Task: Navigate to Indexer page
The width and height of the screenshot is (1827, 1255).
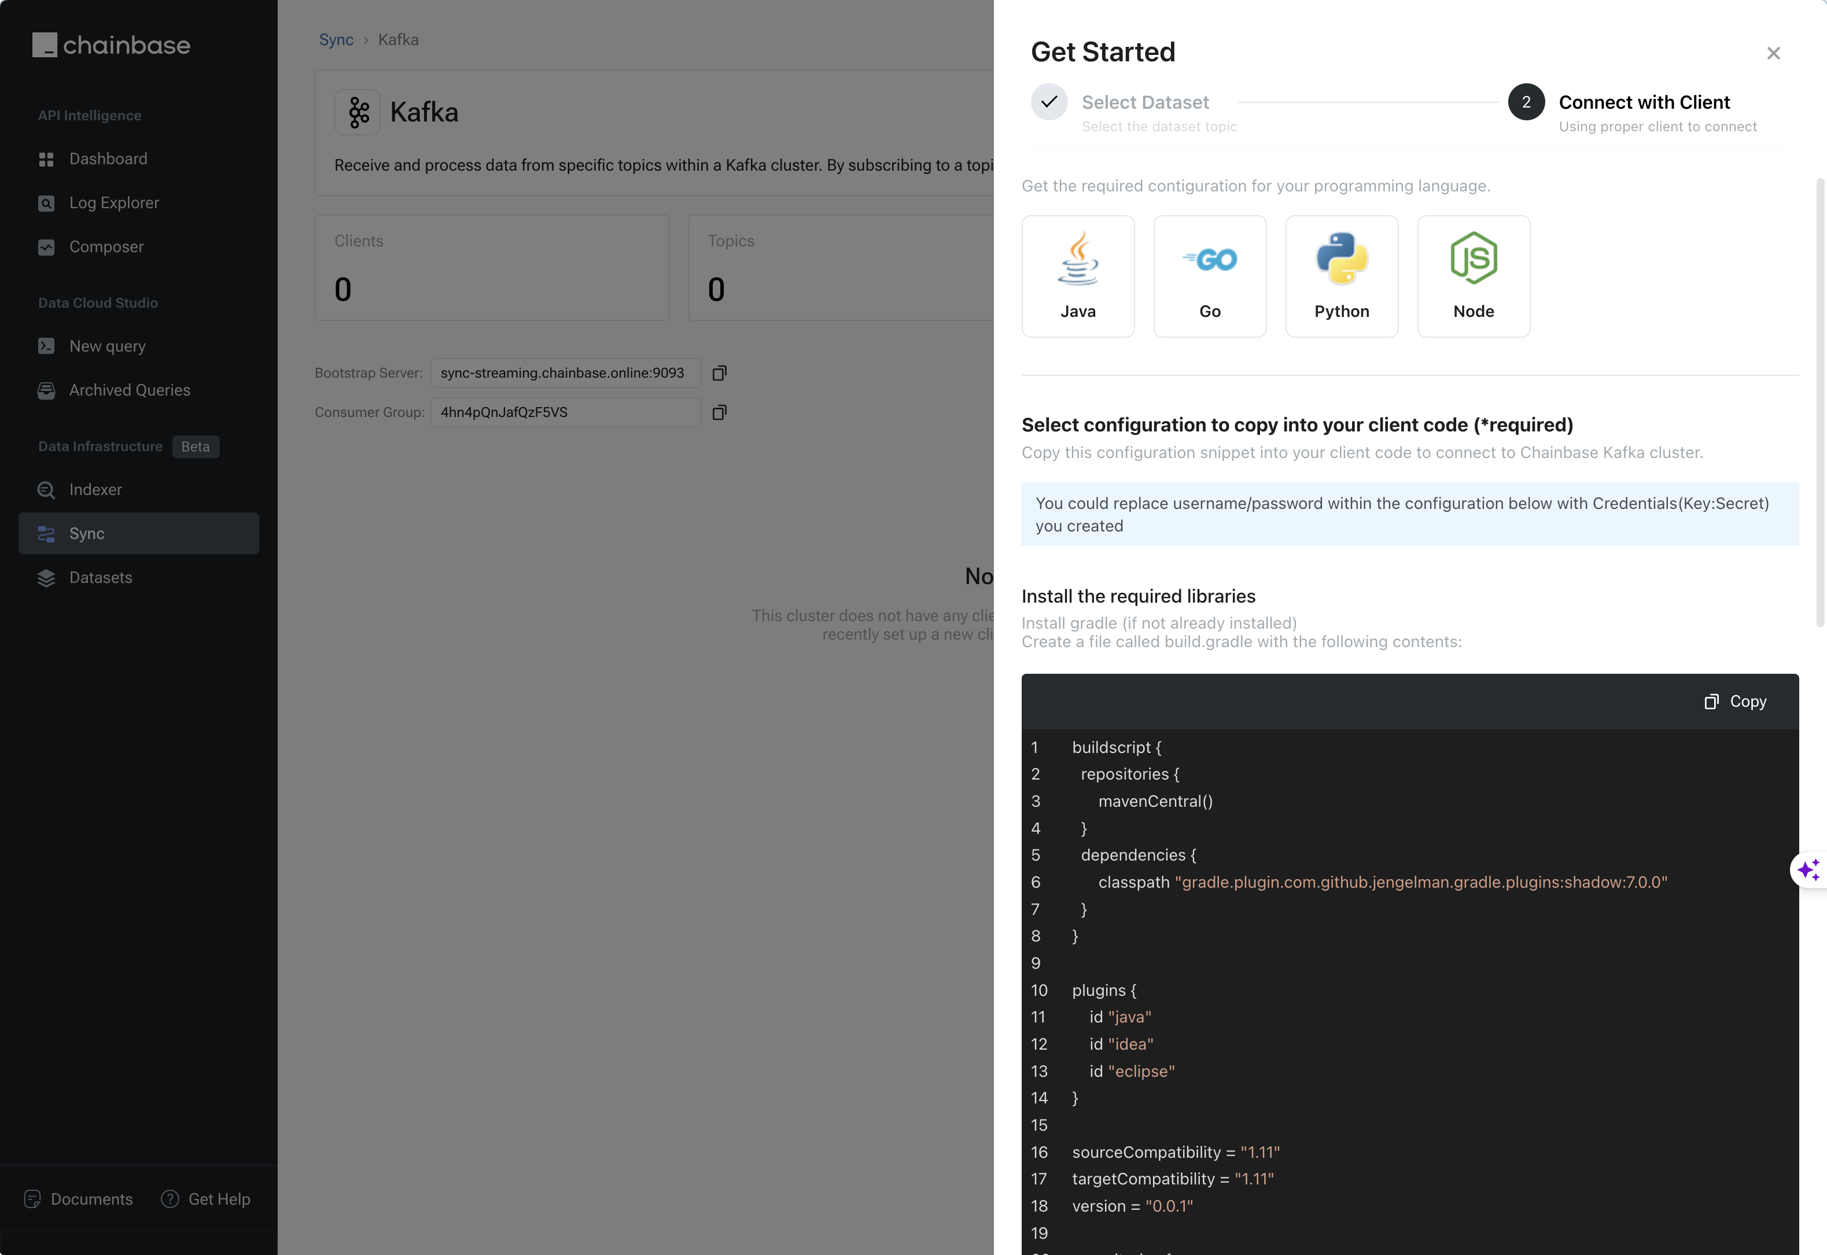Action: [x=95, y=490]
